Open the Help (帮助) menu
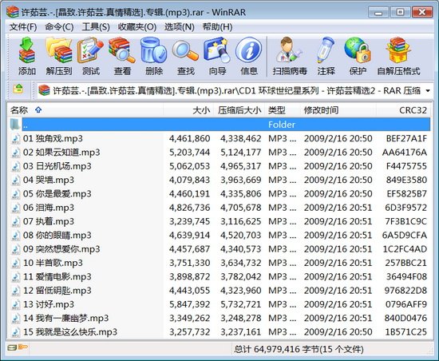This screenshot has height=361, width=439. 217,27
